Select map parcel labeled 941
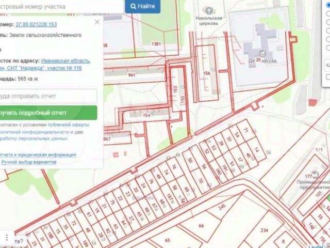The width and height of the screenshot is (330, 248). click(x=131, y=74)
